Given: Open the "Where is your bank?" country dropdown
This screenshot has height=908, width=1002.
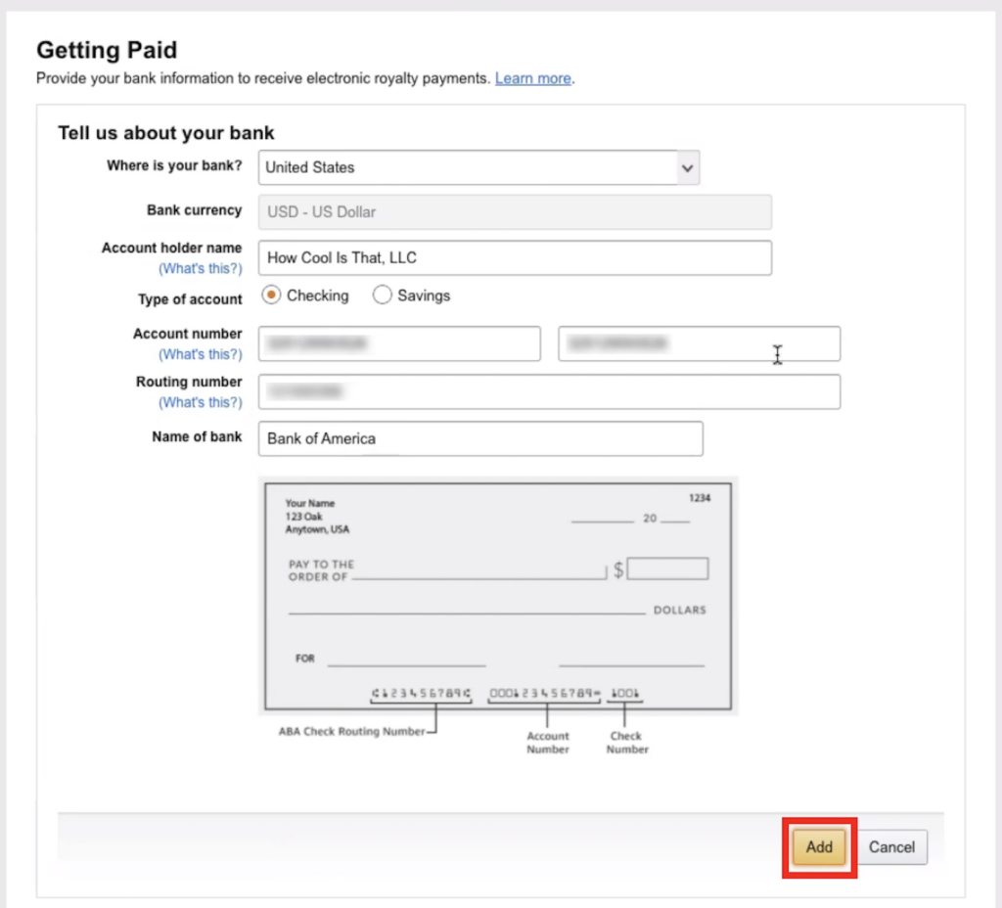Looking at the screenshot, I should tap(478, 167).
